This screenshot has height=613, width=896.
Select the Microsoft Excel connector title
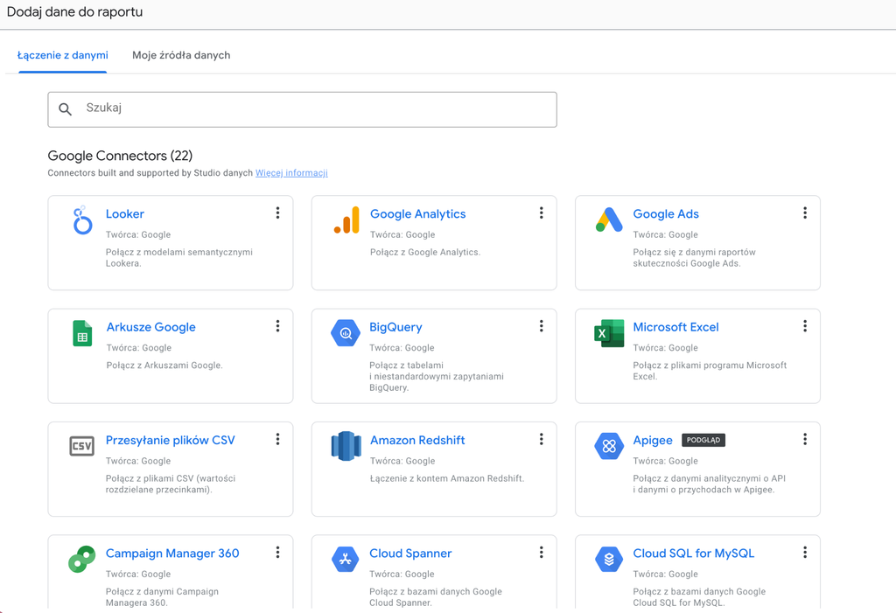pyautogui.click(x=676, y=327)
